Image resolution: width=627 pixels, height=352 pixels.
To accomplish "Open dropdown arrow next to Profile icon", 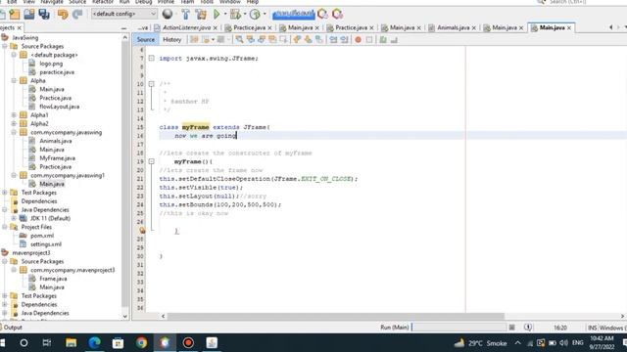I will pyautogui.click(x=265, y=15).
